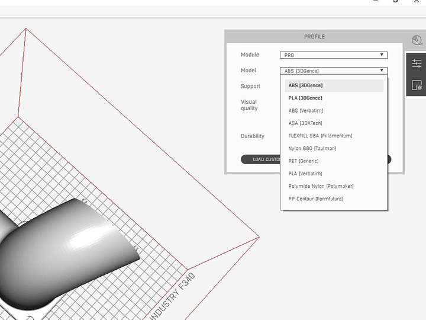Choose Nylon 680 [Taulman] material
Viewport: 426px width, 320px height.
click(x=312, y=148)
